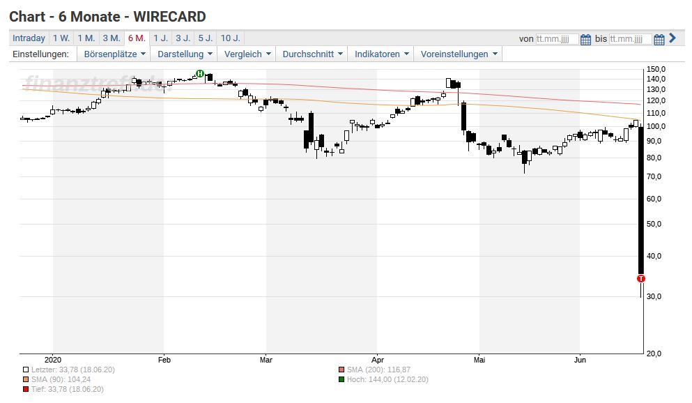The height and width of the screenshot is (403, 692).
Task: Click 'Hoch: 144,00 (12.02.20)' legend text
Action: [387, 379]
